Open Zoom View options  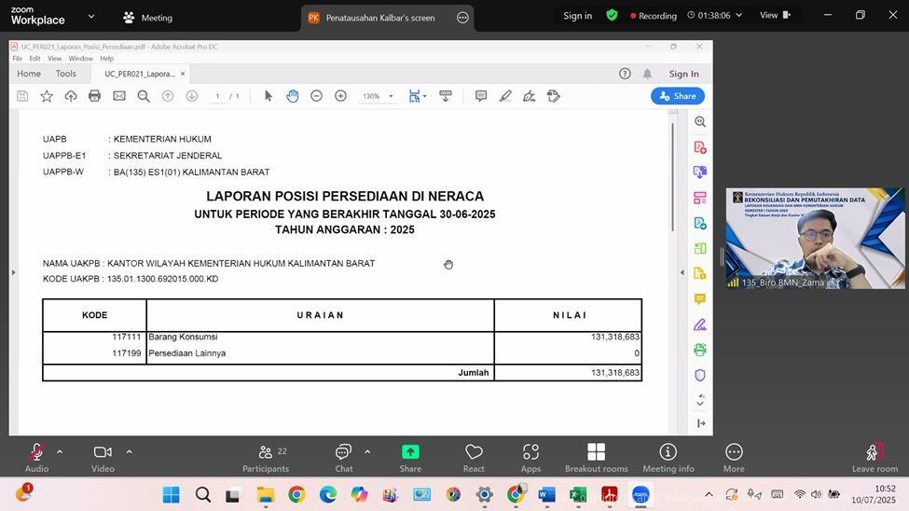[775, 16]
